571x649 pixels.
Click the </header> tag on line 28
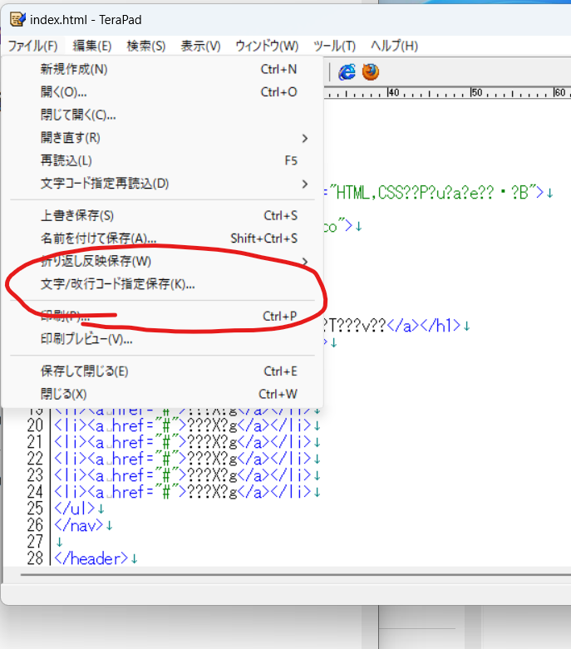click(x=91, y=558)
